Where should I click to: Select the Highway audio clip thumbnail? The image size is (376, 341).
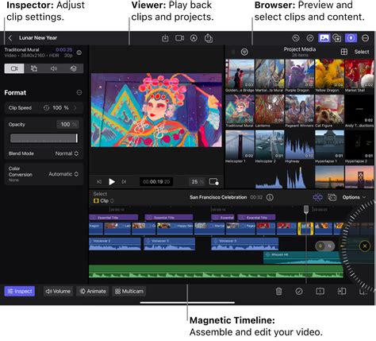pyautogui.click(x=300, y=145)
